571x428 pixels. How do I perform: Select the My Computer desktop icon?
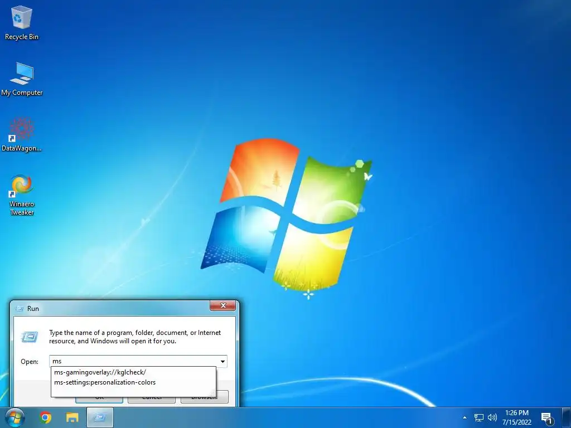(x=22, y=79)
